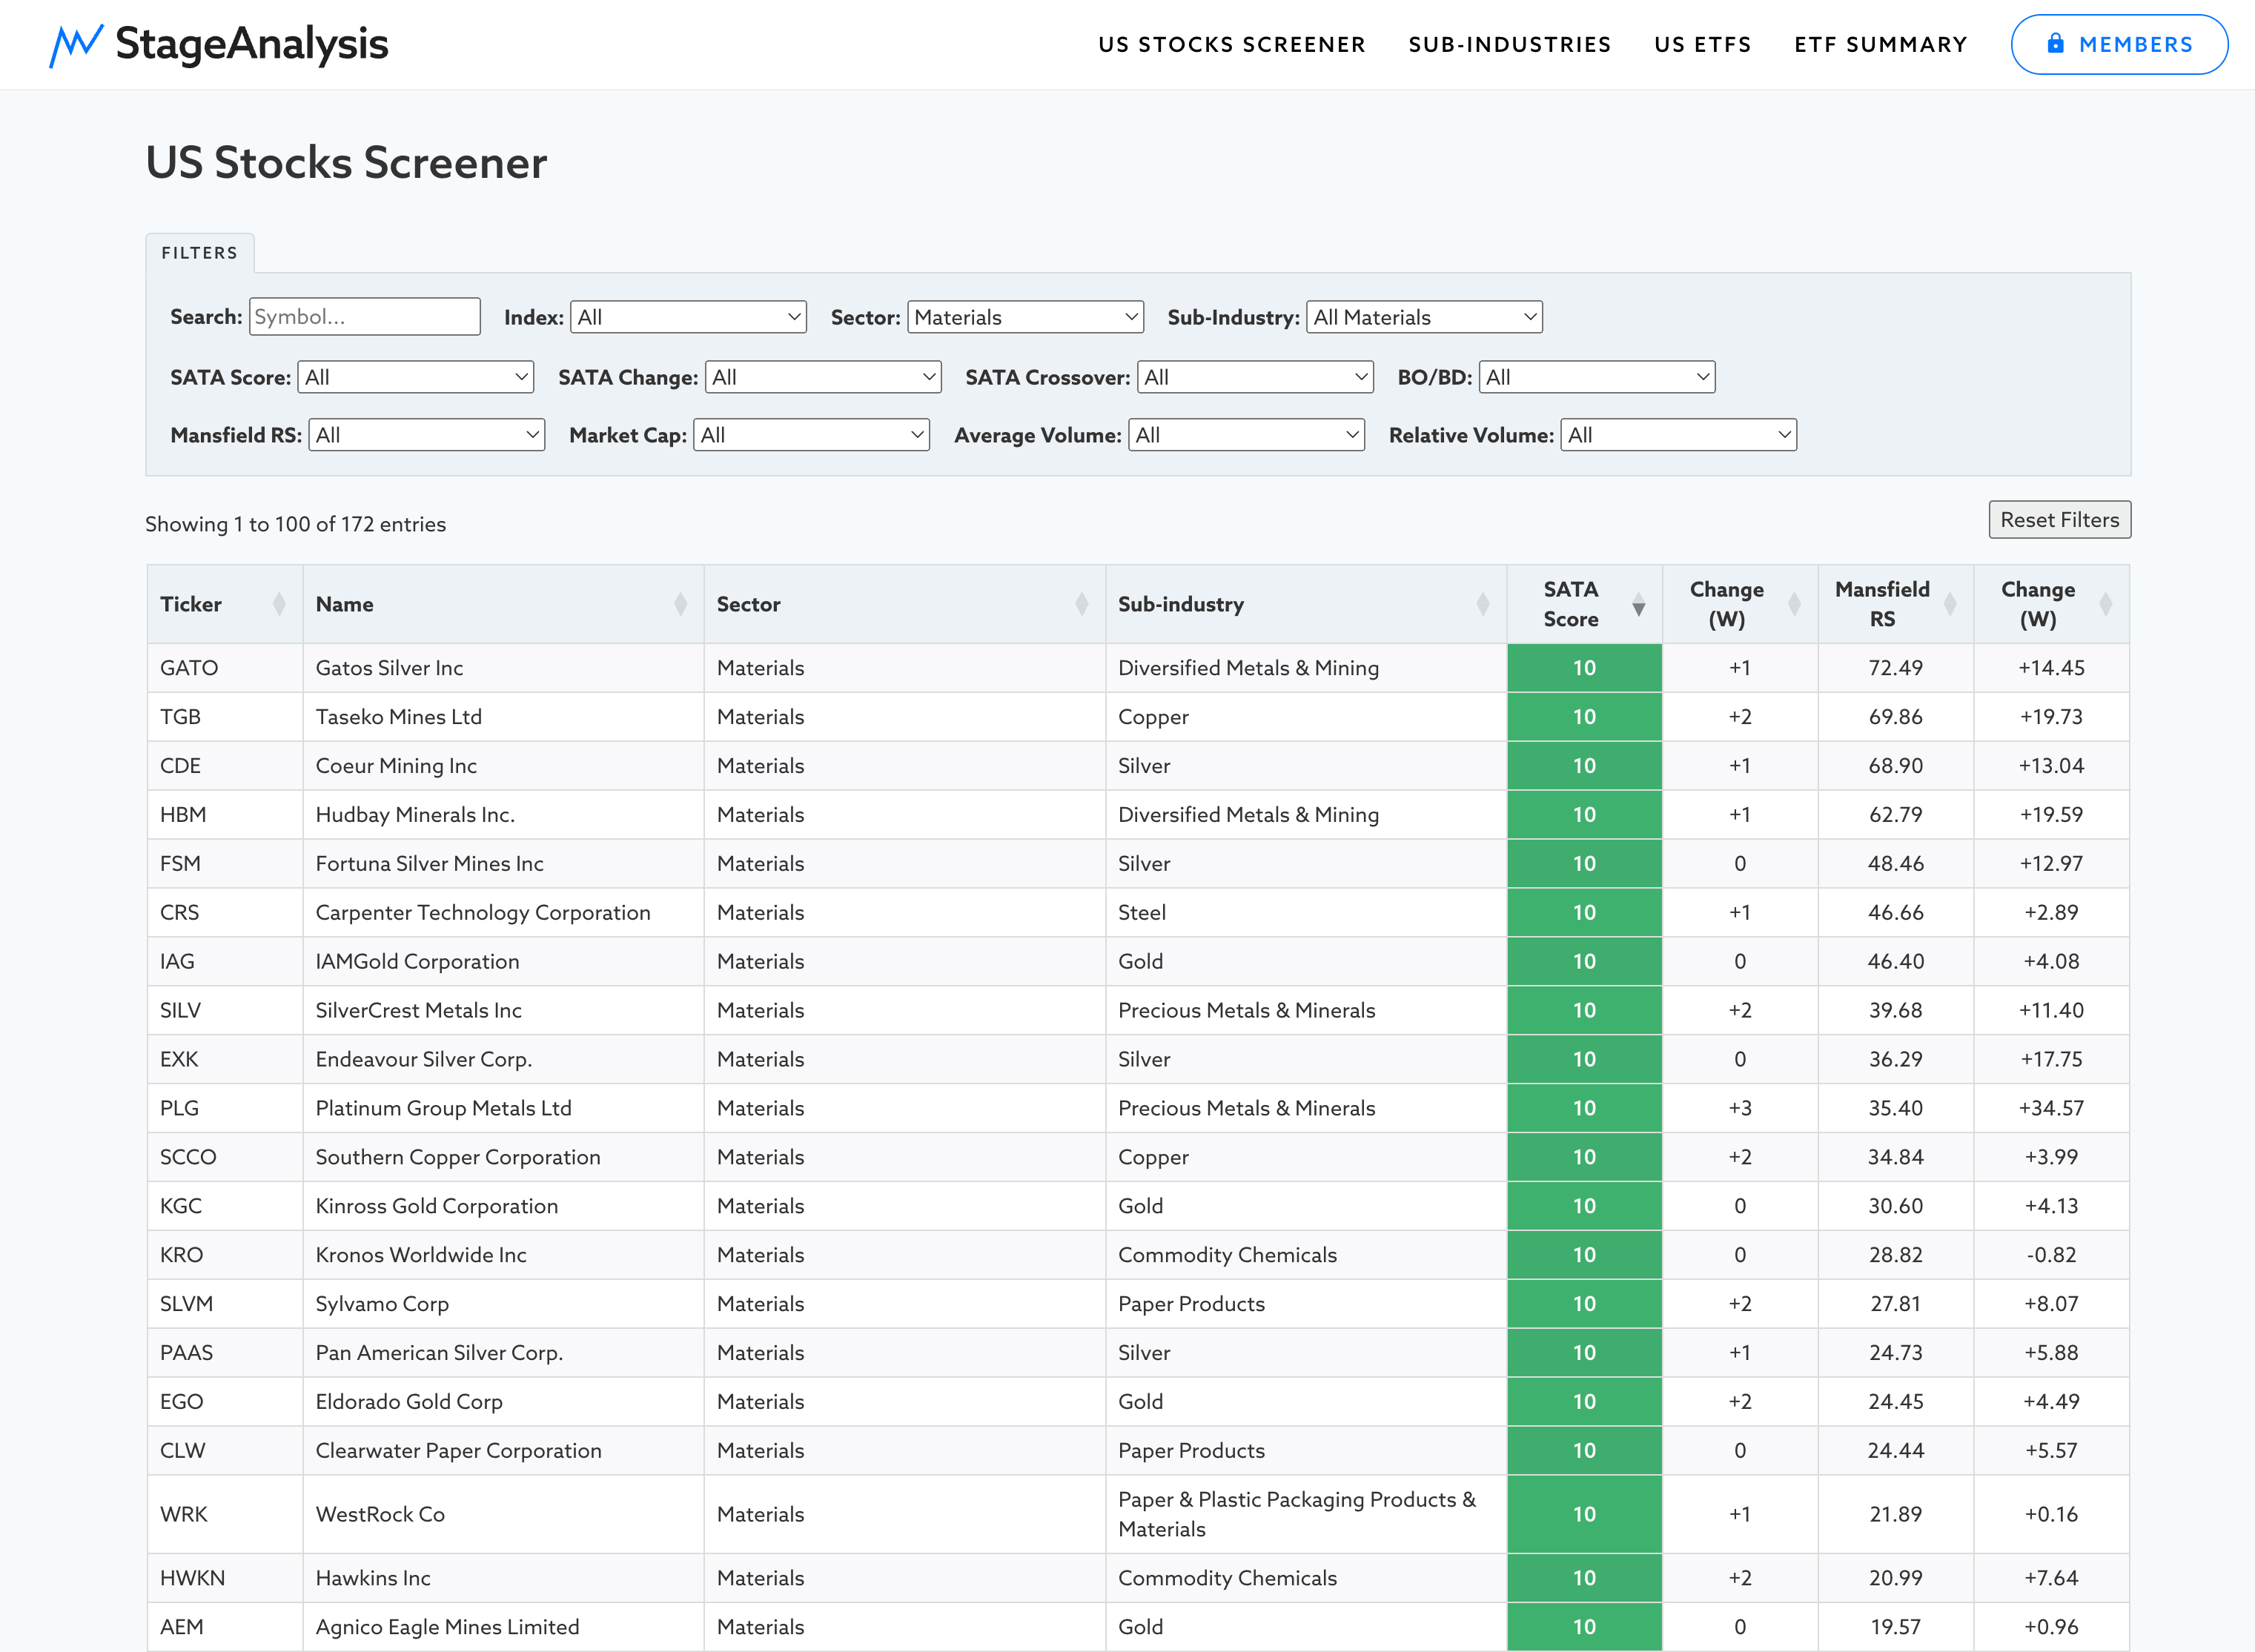Select the Filters tab
This screenshot has width=2255, height=1652.
[200, 253]
